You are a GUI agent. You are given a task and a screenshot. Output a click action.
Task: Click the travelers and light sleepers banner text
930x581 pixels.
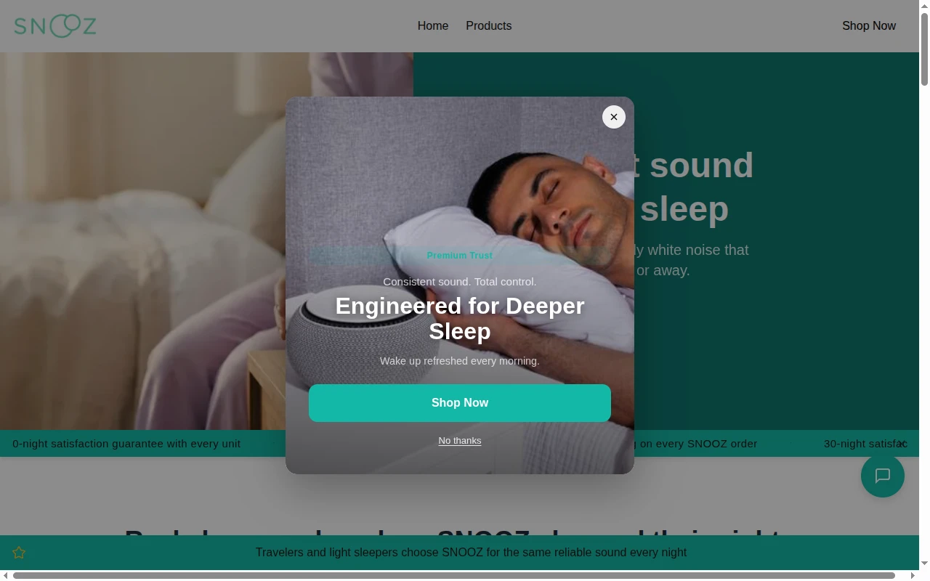click(471, 553)
